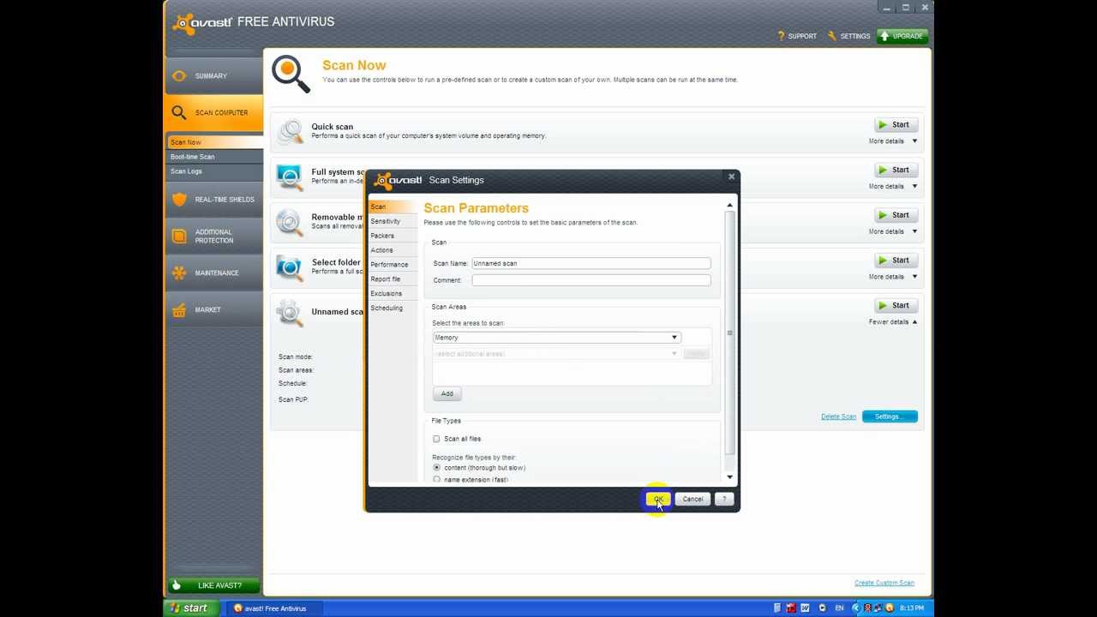Click the Quick scan magnifier icon
Viewport: 1097px width, 617px height.
pyautogui.click(x=291, y=131)
